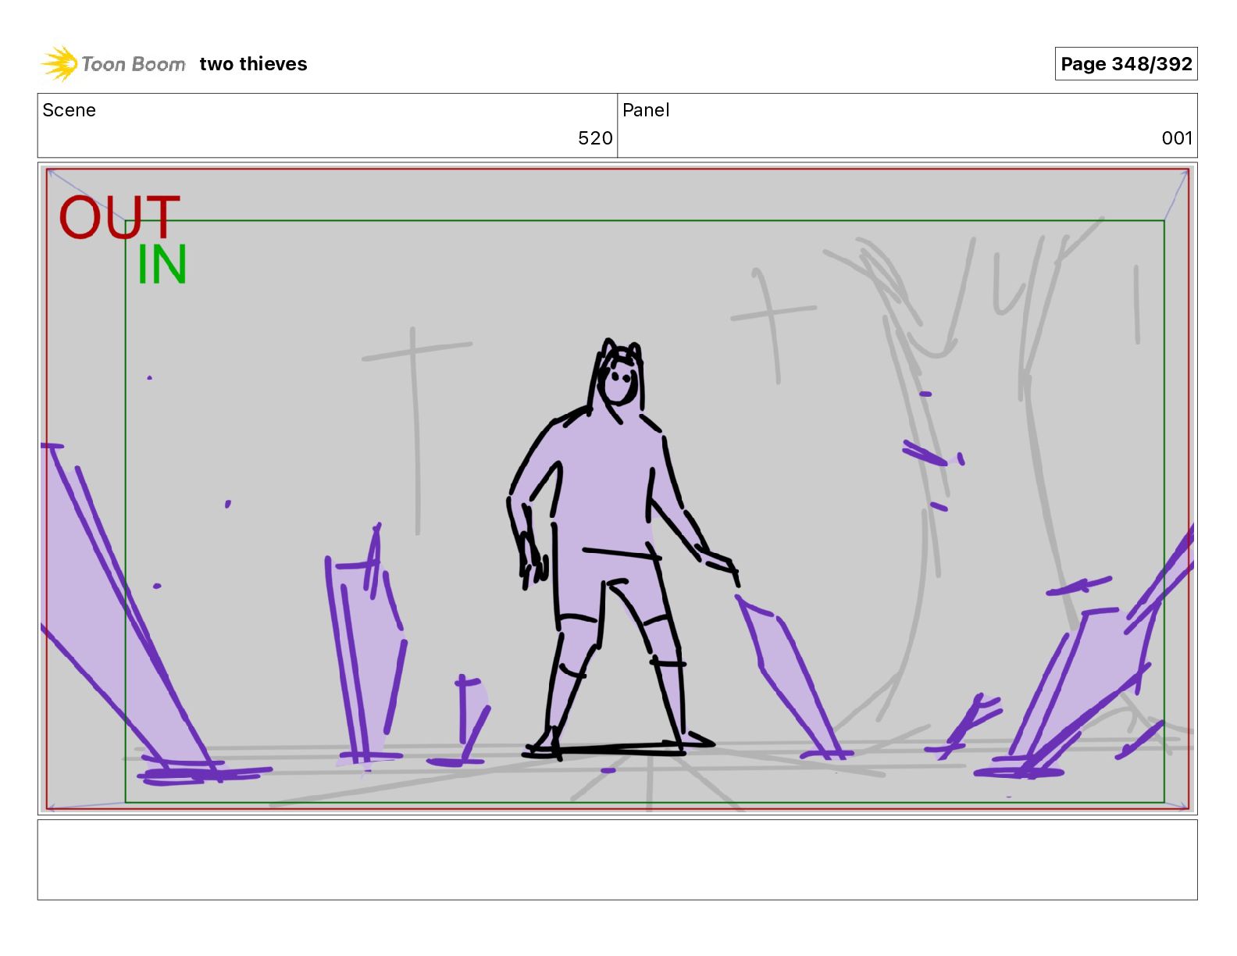Image resolution: width=1237 pixels, height=956 pixels.
Task: Click the Toon Boom starburst logo
Action: click(x=59, y=63)
